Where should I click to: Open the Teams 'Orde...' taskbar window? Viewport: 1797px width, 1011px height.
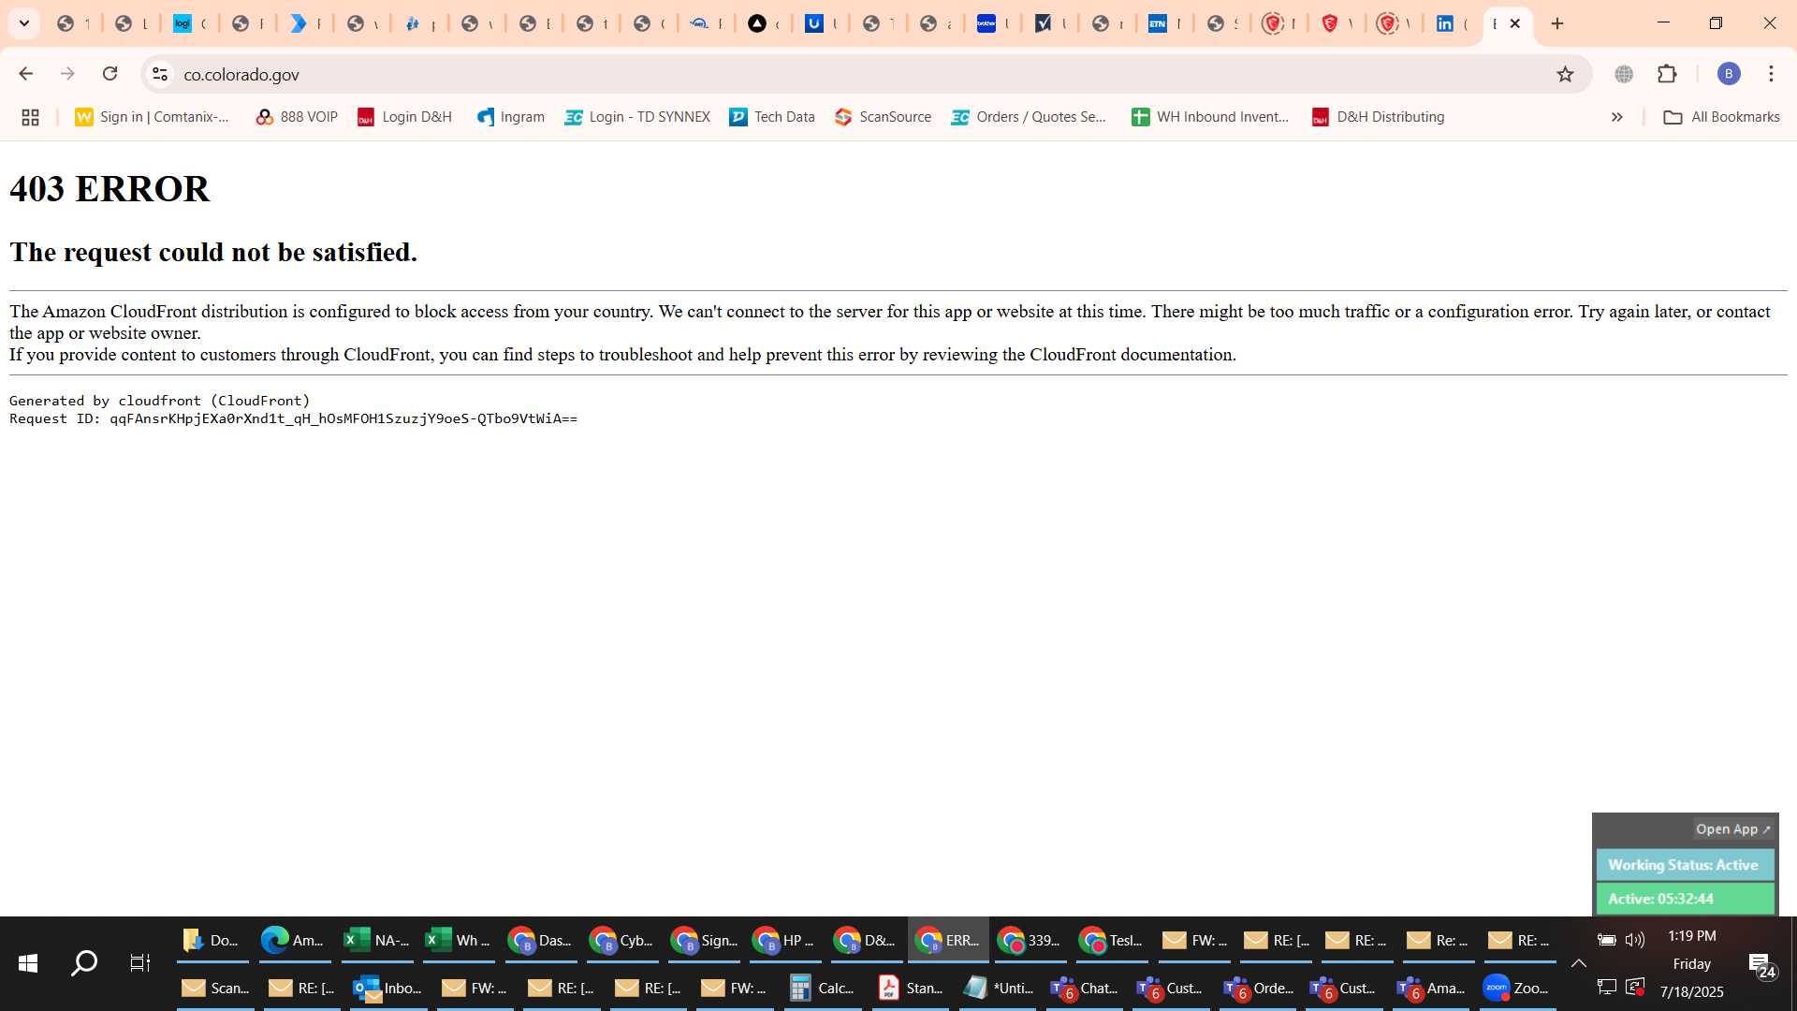point(1258,988)
